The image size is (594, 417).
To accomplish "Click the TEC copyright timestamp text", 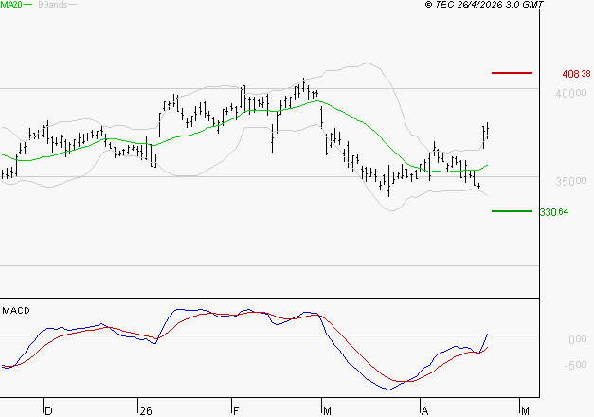I will coord(484,4).
